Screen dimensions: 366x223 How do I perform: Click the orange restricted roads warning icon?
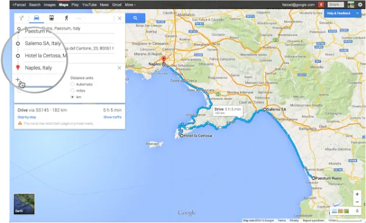coord(20,124)
